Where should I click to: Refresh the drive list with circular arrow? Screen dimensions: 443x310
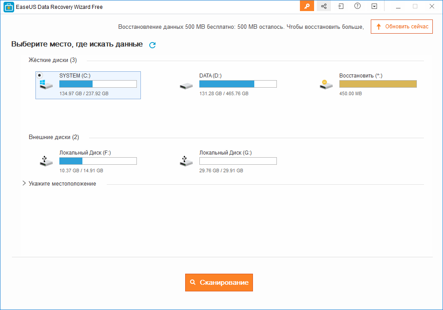click(x=152, y=45)
